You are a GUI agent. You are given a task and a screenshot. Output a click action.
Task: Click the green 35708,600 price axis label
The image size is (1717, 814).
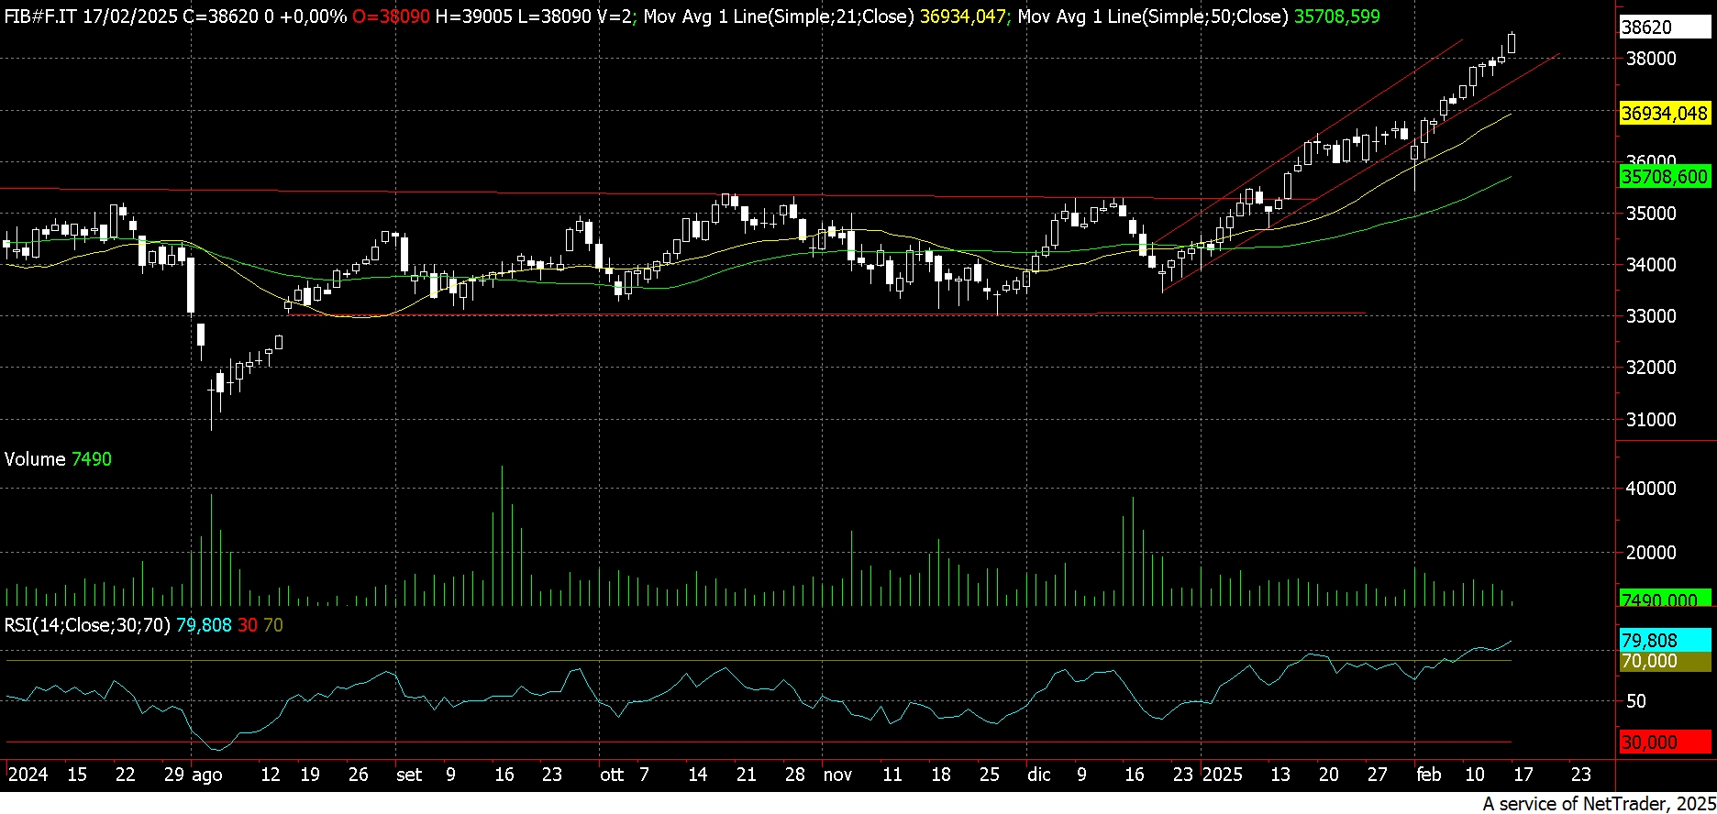[1666, 177]
